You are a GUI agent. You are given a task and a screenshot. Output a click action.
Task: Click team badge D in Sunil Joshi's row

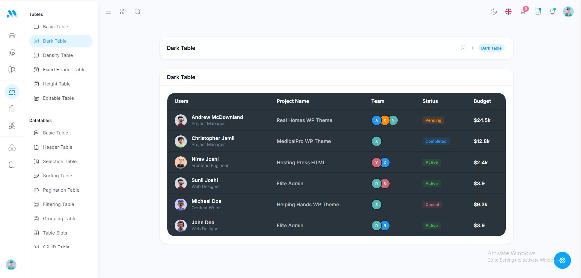tap(376, 183)
